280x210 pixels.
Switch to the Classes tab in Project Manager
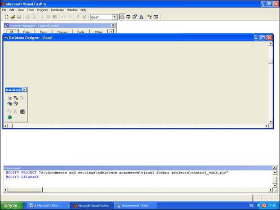coord(62,32)
